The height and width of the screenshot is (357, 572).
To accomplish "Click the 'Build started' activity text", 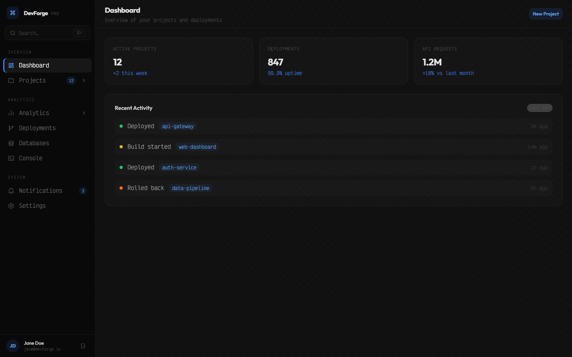I will tap(149, 147).
